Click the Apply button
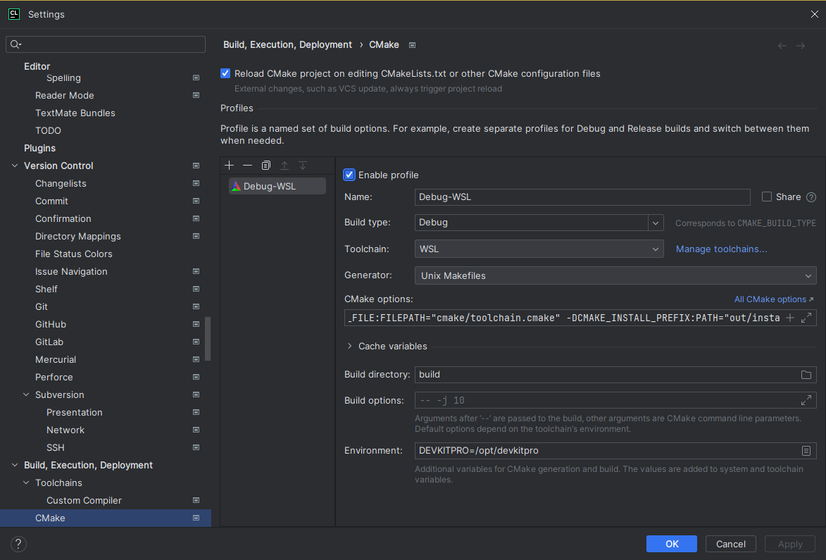 click(790, 544)
